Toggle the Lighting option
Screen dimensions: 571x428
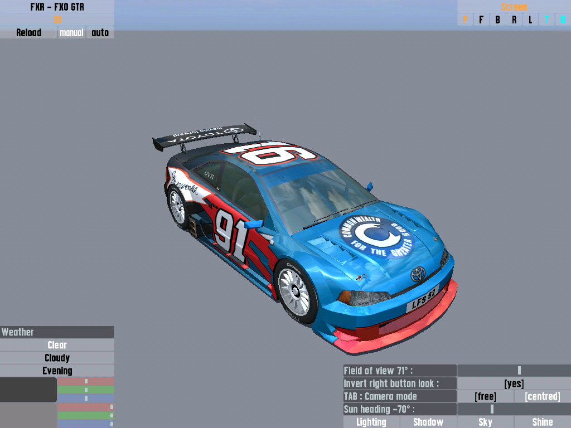[371, 422]
